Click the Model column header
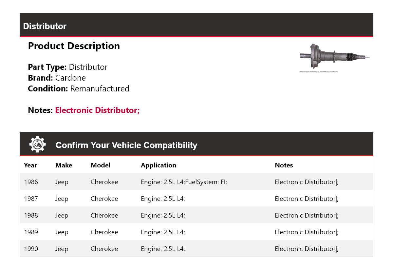Screen dimensions: 393x270 101,165
